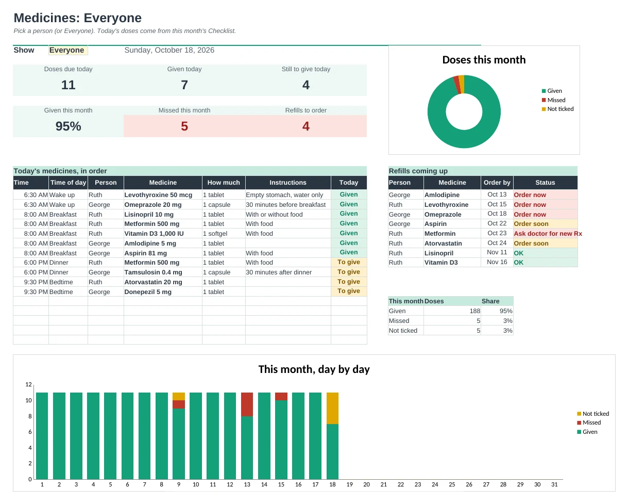Select the 'Oct 13' order-by date
This screenshot has width=628, height=504.
497,195
